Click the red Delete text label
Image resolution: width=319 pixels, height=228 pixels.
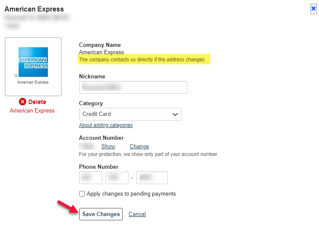click(x=37, y=102)
